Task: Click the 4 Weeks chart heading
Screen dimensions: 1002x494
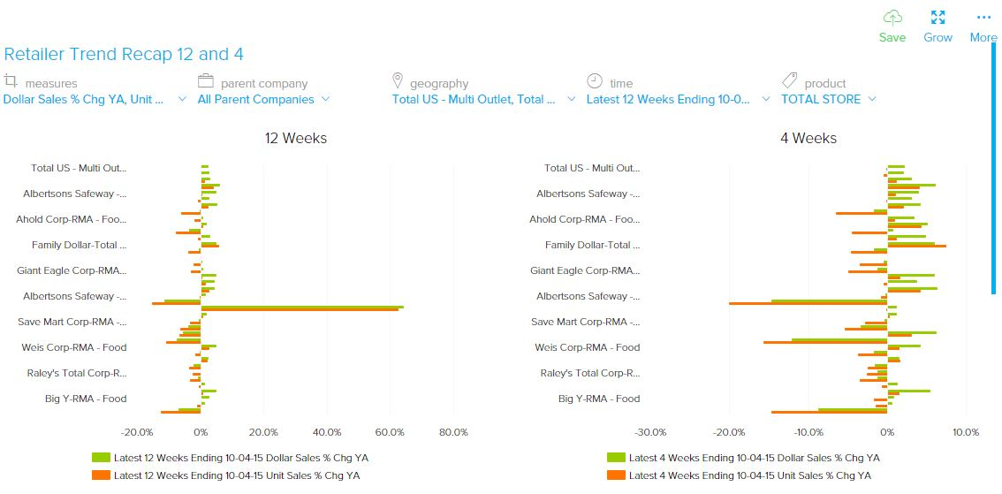Action: (x=808, y=138)
